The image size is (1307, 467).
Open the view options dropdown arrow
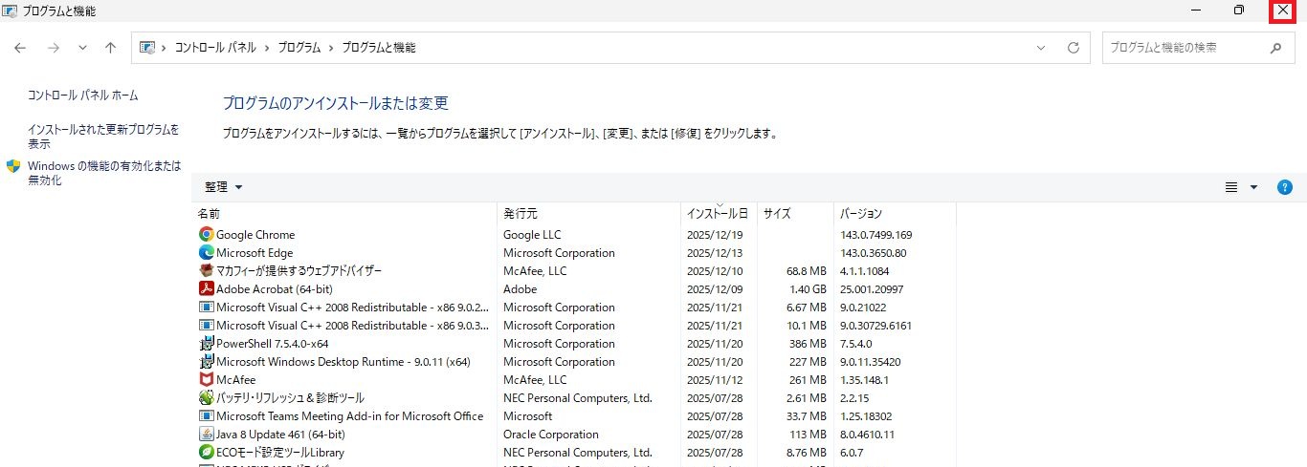point(1253,187)
